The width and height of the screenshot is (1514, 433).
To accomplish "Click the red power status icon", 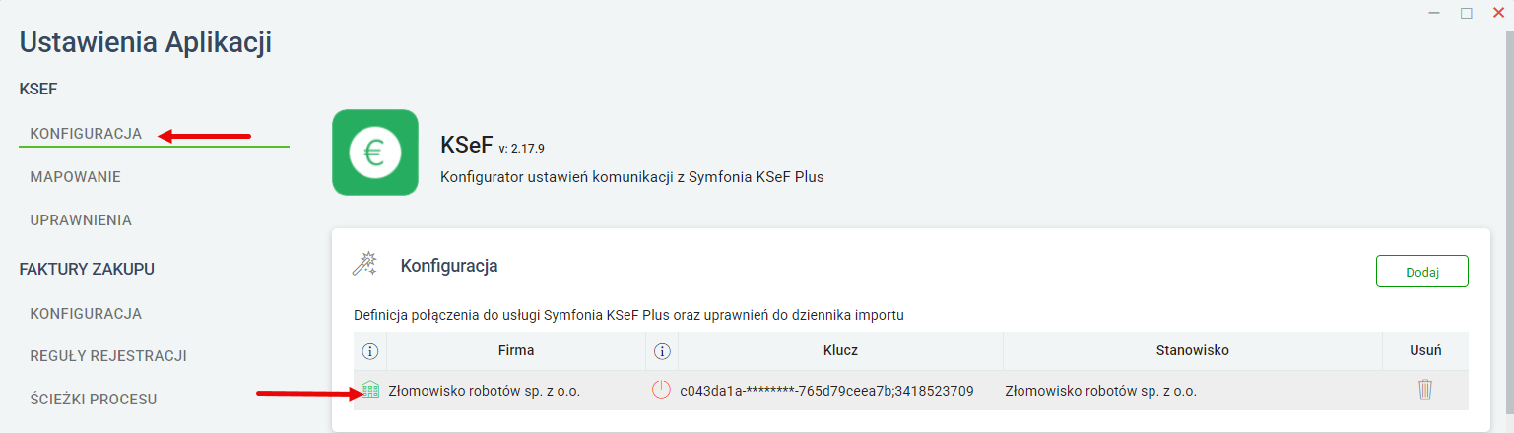I will tap(662, 390).
